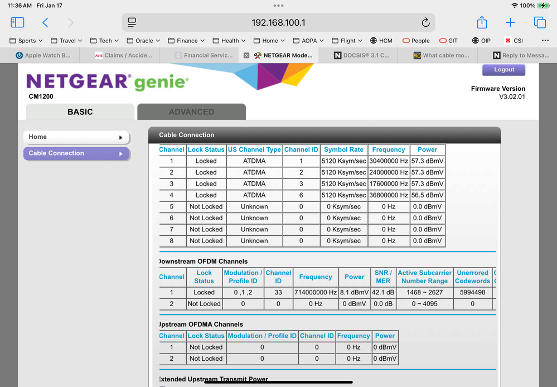The height and width of the screenshot is (387, 557).
Task: Toggle the Safari sidebar icon
Action: (17, 22)
